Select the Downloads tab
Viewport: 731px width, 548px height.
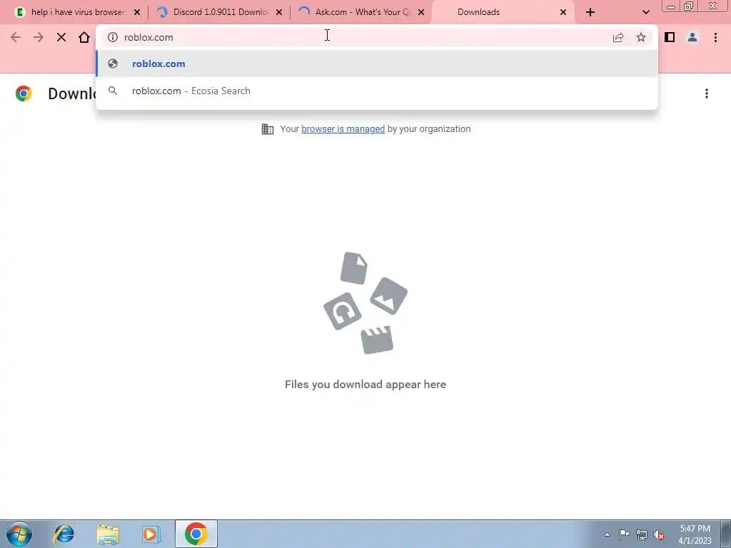tap(503, 12)
